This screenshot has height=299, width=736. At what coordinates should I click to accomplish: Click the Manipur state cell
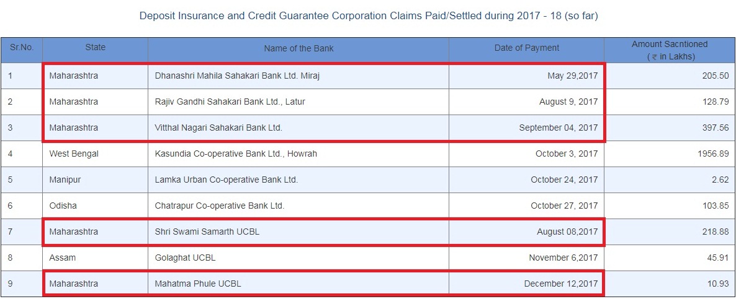(65, 180)
